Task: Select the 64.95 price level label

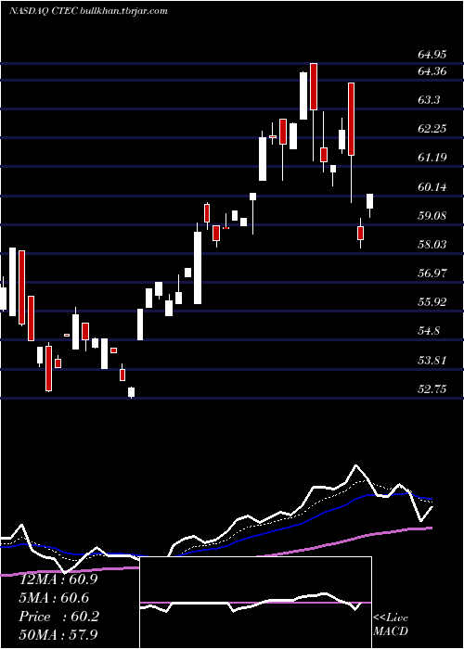Action: [x=432, y=55]
